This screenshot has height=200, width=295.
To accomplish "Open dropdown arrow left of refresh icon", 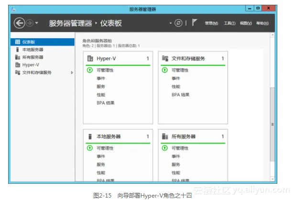I will point(171,23).
